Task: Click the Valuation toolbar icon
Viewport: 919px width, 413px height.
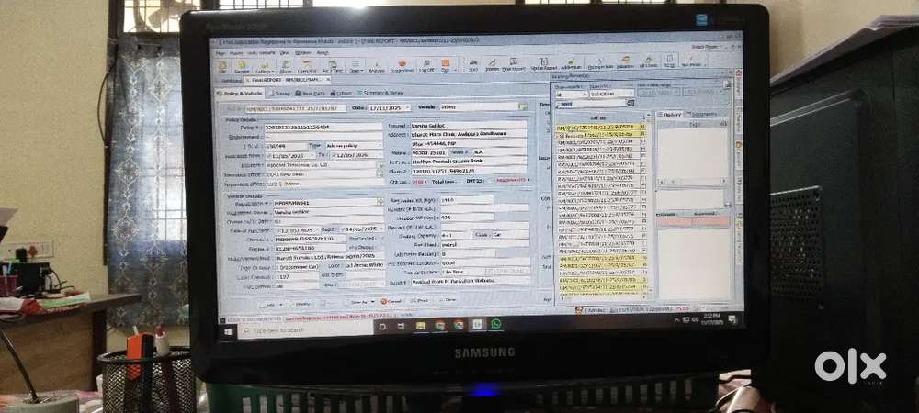Action: coord(625,63)
